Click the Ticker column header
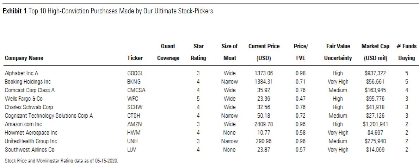This screenshot has width=419, height=168. (x=135, y=58)
